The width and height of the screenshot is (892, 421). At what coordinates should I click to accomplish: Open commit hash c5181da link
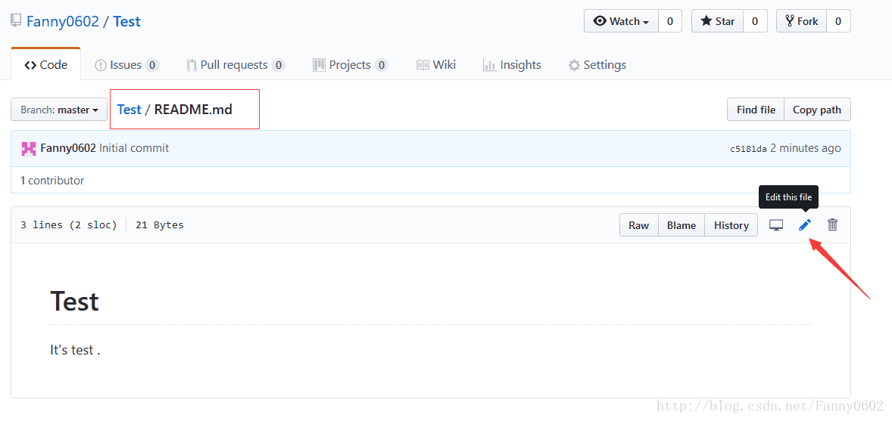pyautogui.click(x=748, y=149)
